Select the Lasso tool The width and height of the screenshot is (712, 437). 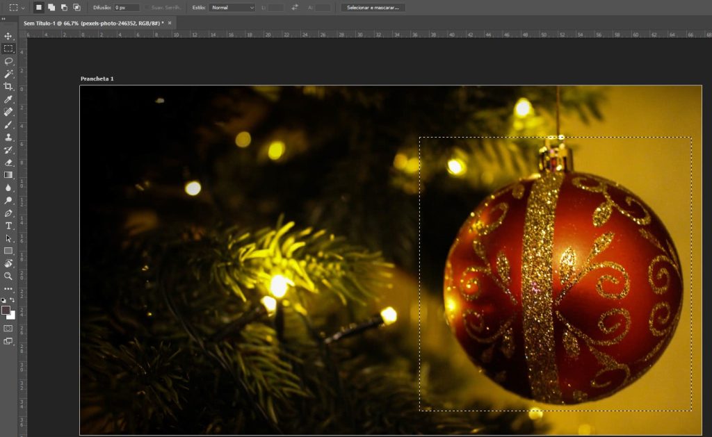tap(8, 61)
